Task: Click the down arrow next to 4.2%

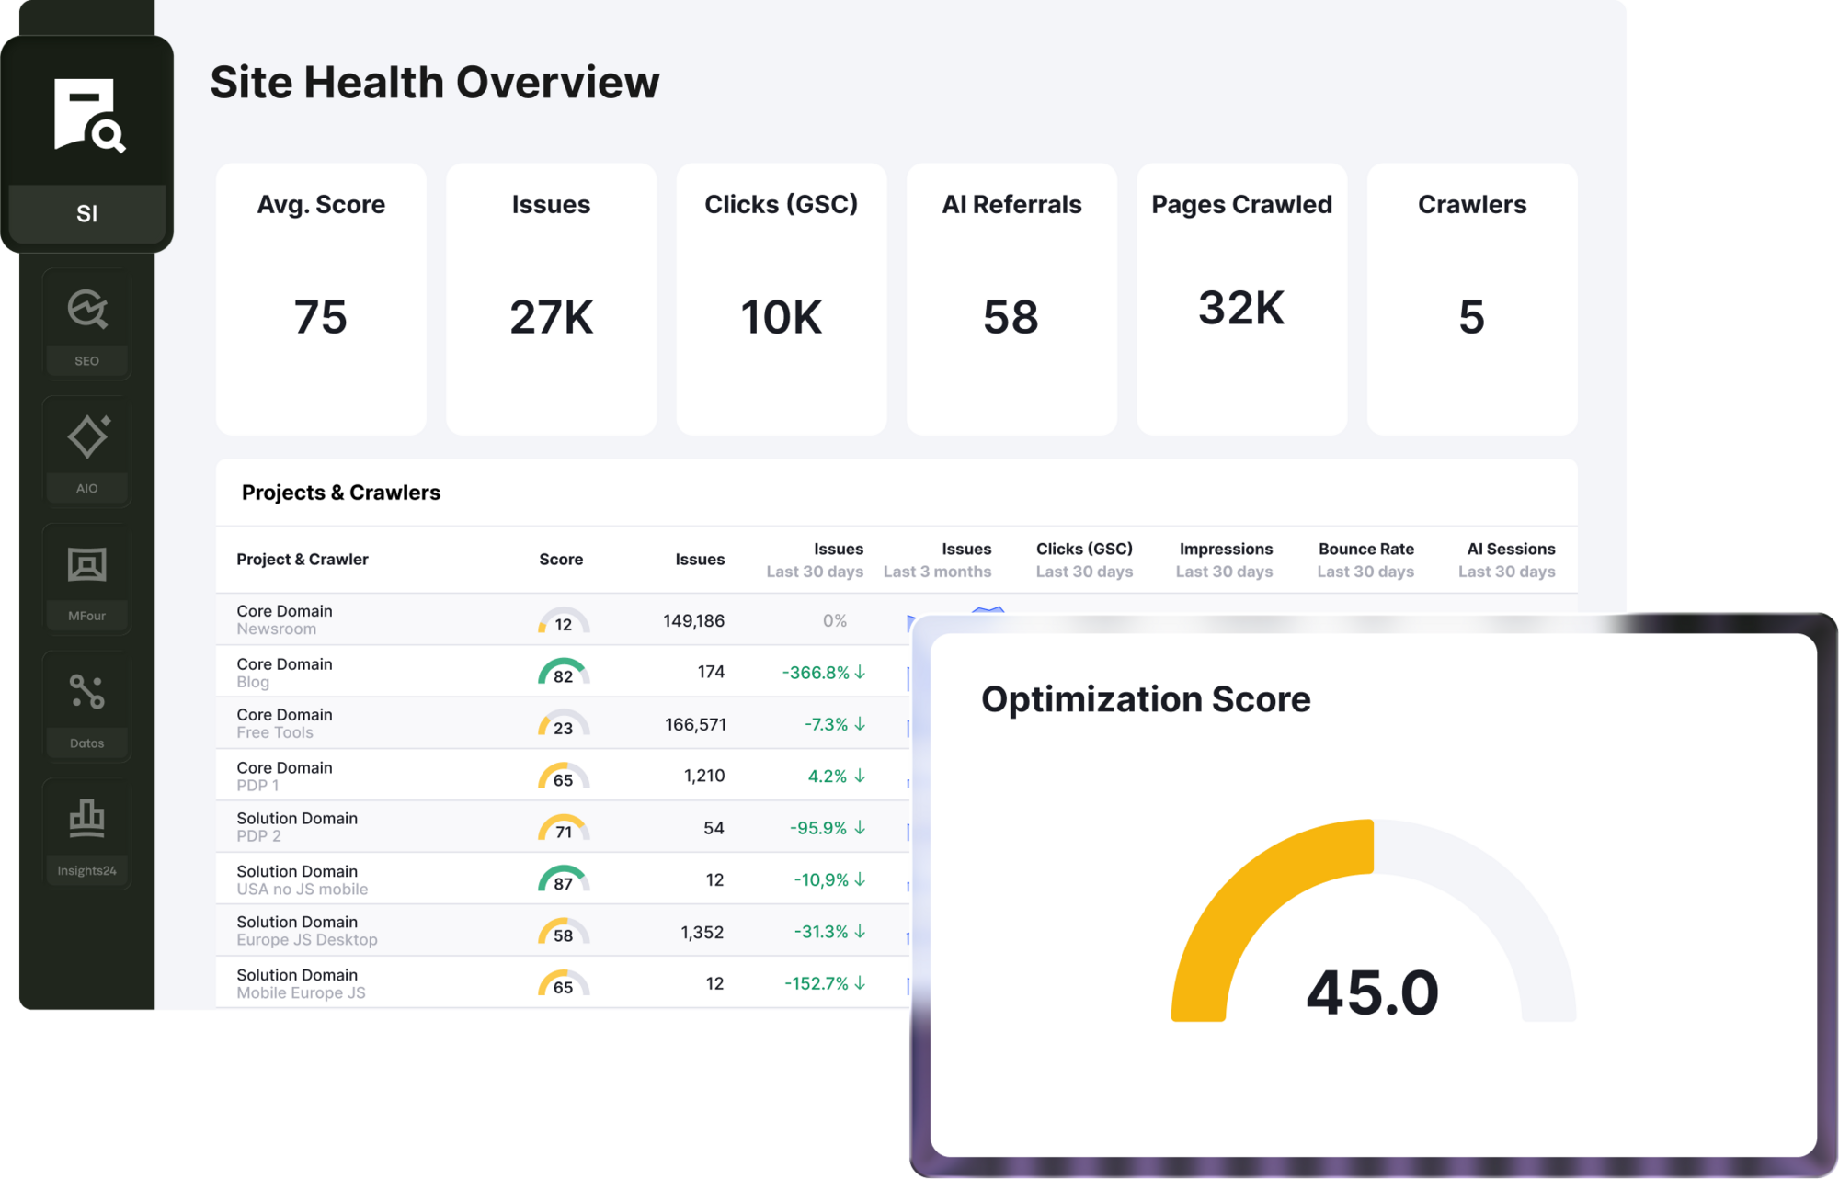Action: [860, 777]
